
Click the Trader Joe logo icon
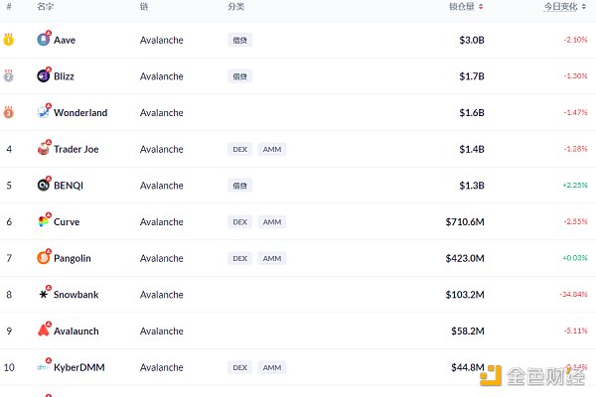coord(44,149)
